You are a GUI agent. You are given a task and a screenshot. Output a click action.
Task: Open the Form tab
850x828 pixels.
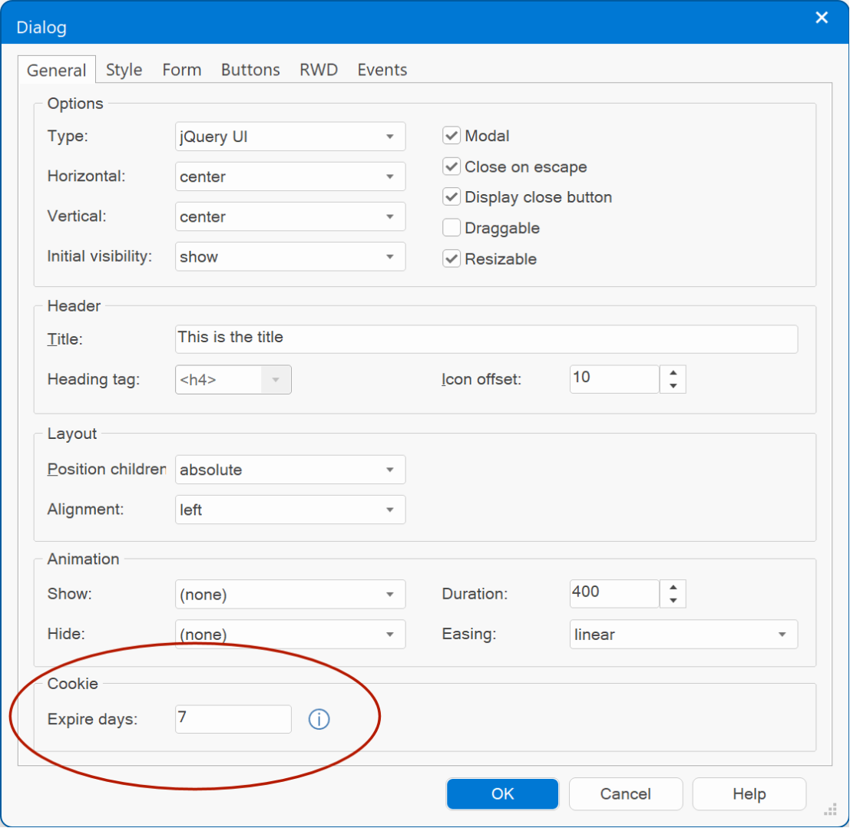click(x=182, y=70)
